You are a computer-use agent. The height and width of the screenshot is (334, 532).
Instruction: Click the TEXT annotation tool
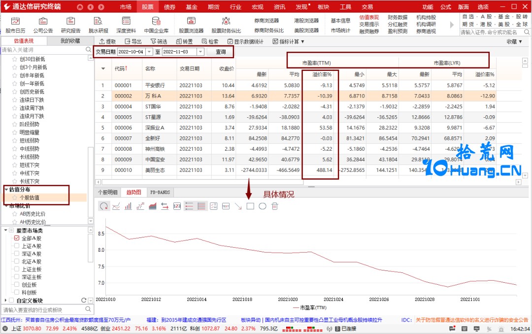(226, 206)
